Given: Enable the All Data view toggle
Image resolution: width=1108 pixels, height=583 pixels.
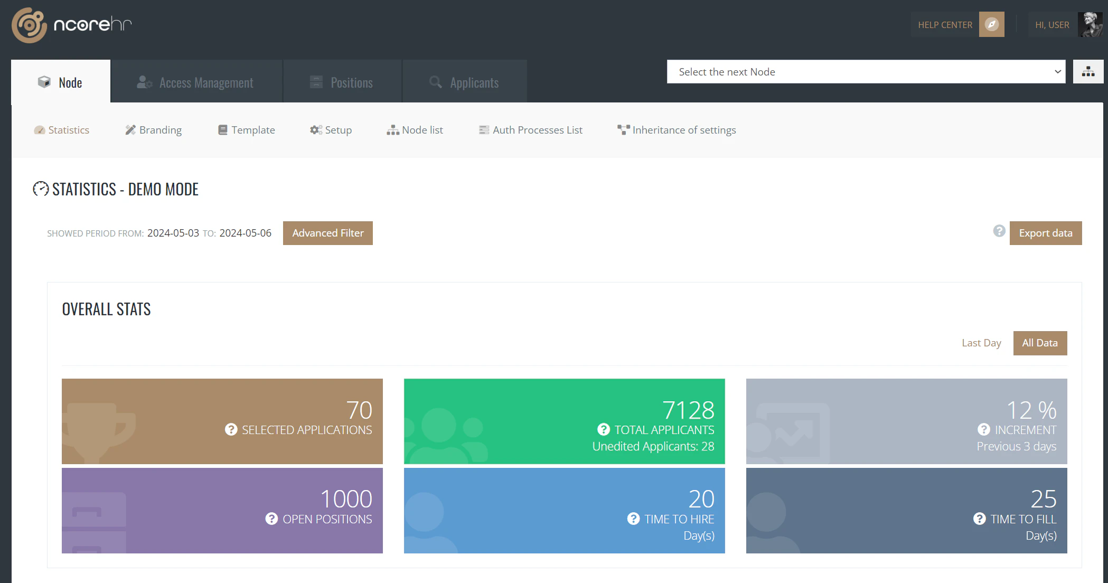Looking at the screenshot, I should tap(1039, 343).
